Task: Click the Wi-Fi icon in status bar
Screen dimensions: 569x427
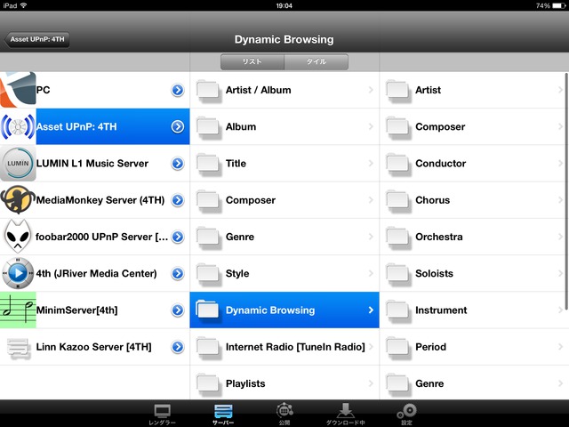Action: (24, 5)
